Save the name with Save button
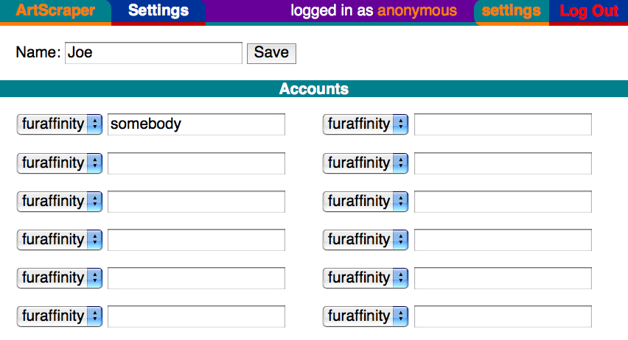628x340 pixels. (x=271, y=53)
